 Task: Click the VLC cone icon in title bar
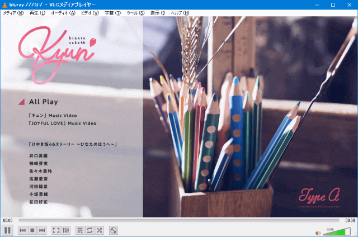point(4,4)
